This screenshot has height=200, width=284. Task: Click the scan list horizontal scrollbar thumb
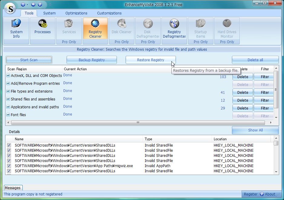pyautogui.click(x=138, y=122)
